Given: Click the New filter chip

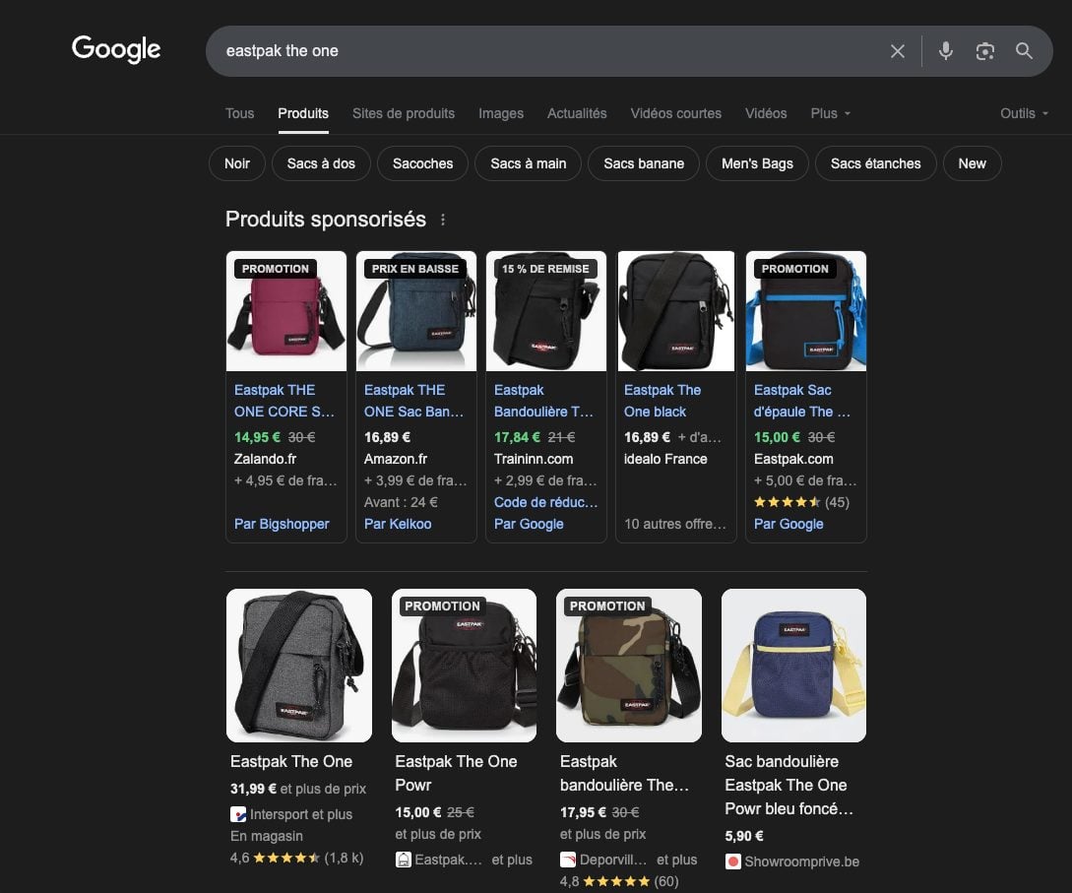Looking at the screenshot, I should 973,163.
